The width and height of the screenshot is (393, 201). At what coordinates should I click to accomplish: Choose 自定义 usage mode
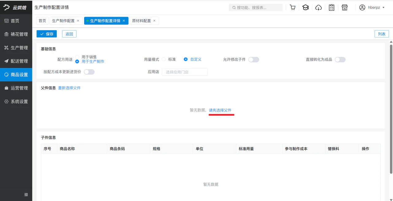pos(186,59)
